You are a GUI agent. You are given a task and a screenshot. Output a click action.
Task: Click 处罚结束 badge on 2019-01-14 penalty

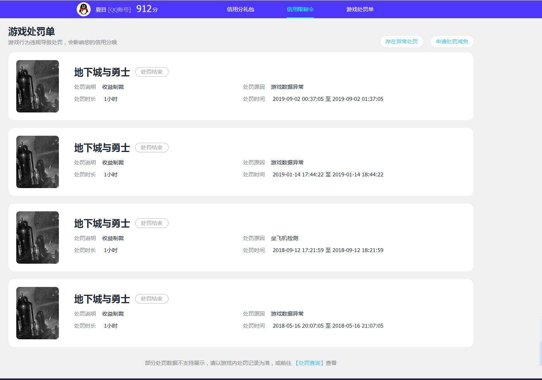[x=152, y=147]
